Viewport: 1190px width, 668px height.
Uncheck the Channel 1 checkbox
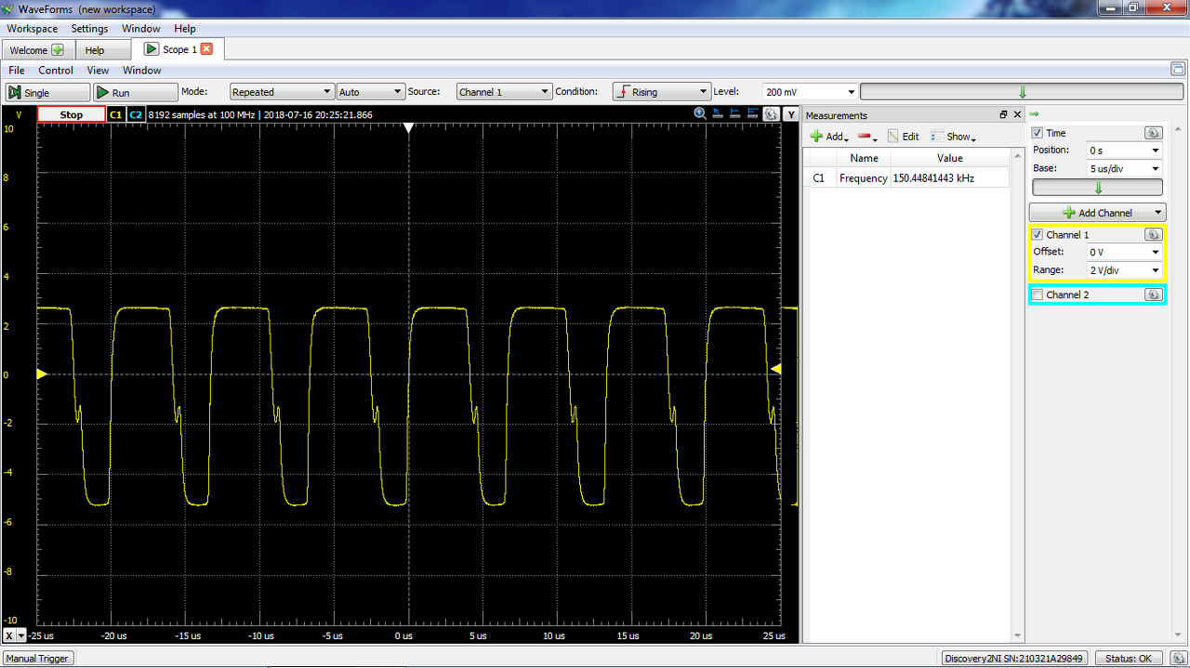[x=1038, y=235]
